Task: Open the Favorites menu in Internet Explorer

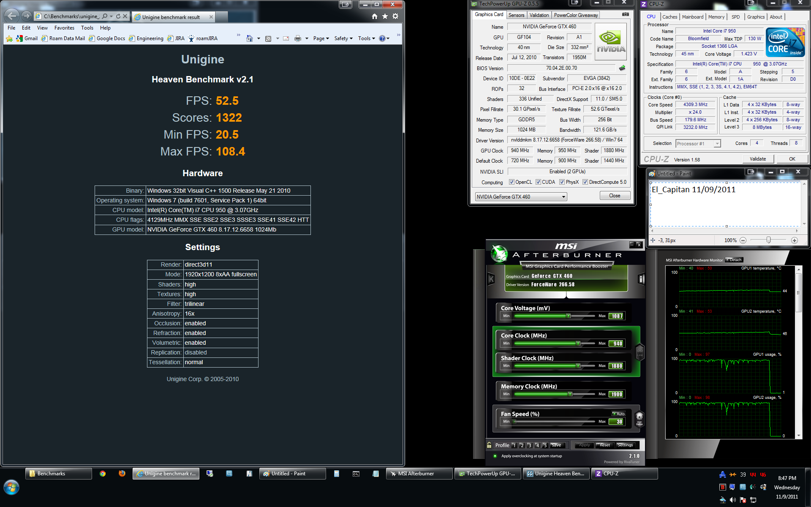Action: pyautogui.click(x=64, y=28)
